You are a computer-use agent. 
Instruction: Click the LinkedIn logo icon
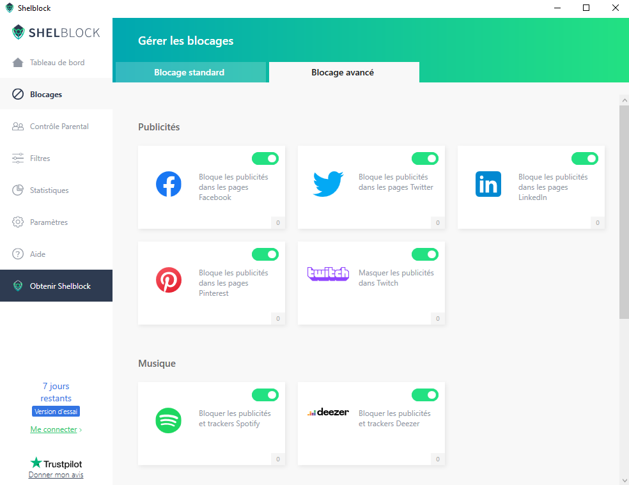[x=488, y=184]
